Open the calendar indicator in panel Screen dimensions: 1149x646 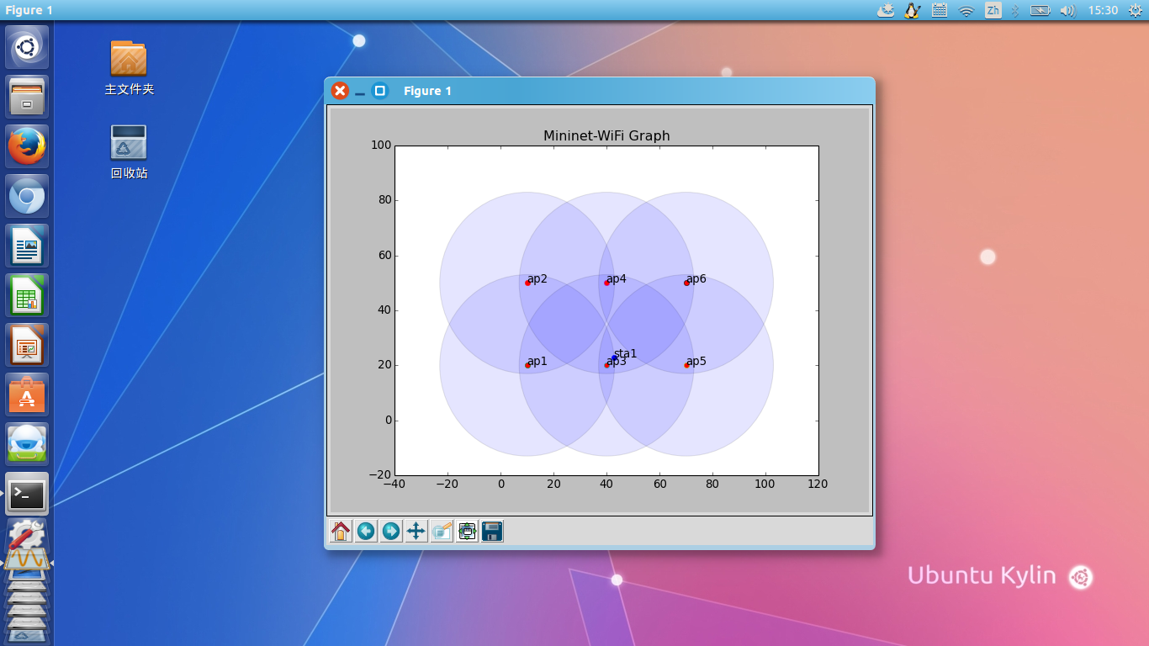point(940,10)
